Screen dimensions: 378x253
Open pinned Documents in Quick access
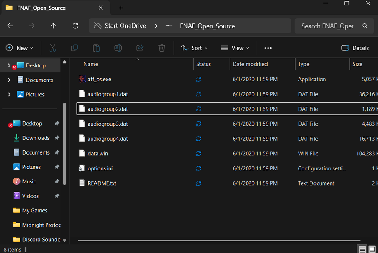coord(31,152)
